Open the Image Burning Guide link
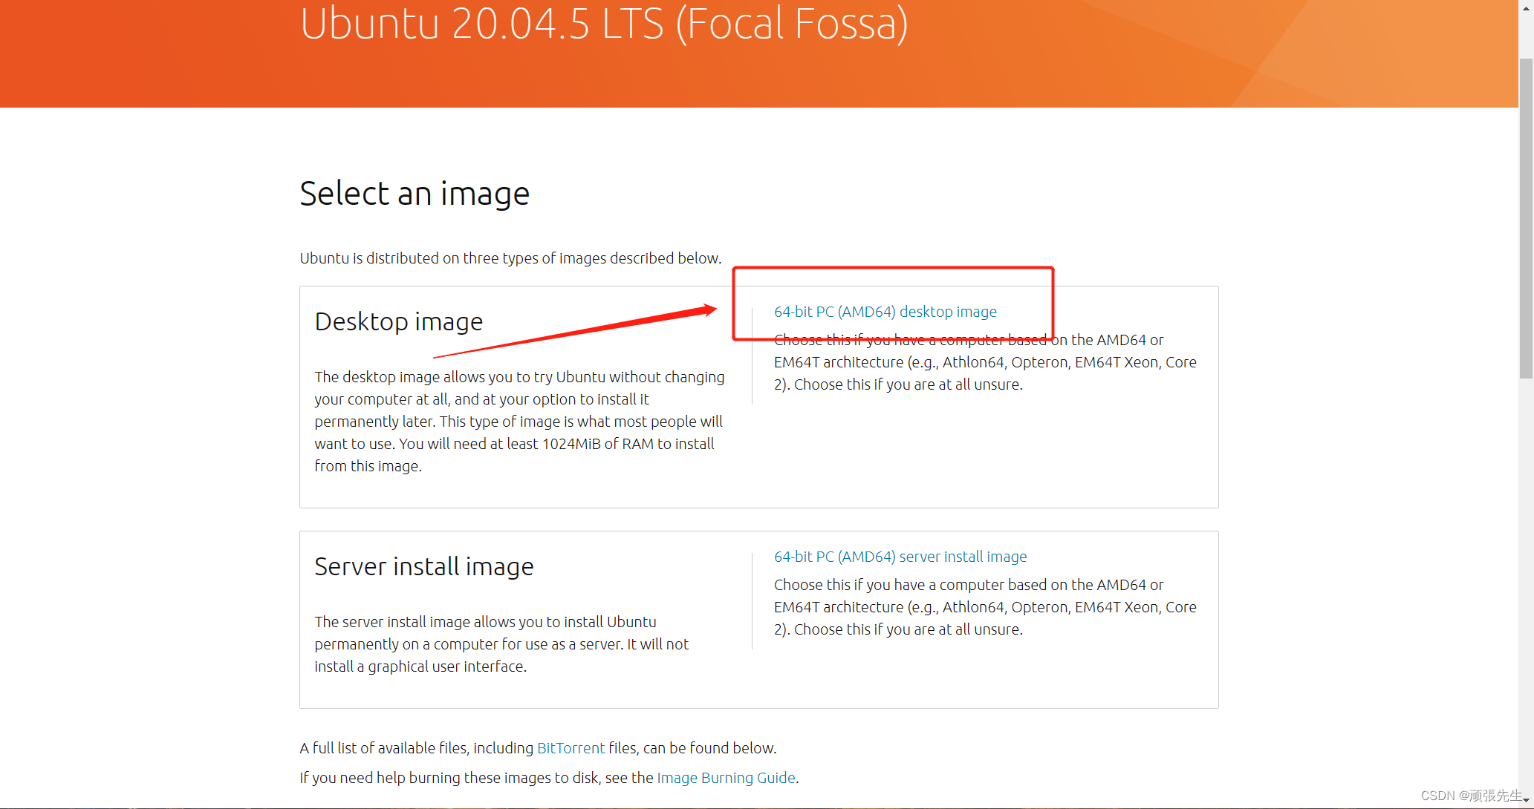Image resolution: width=1534 pixels, height=809 pixels. pyautogui.click(x=726, y=778)
